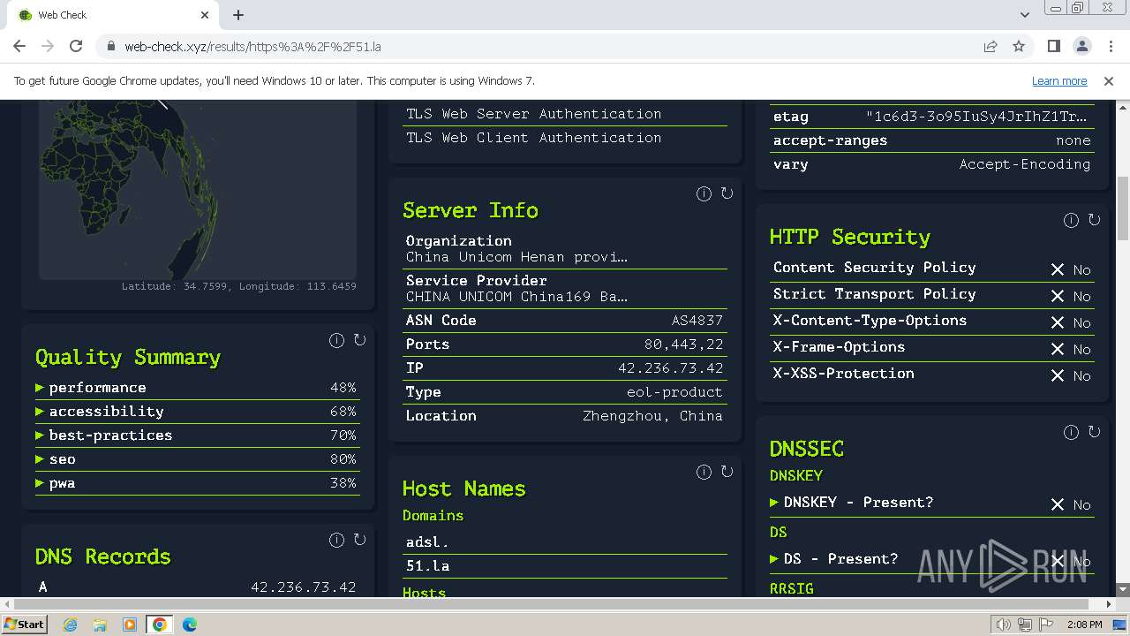
Task: Refresh the Server Info card
Action: tap(727, 193)
